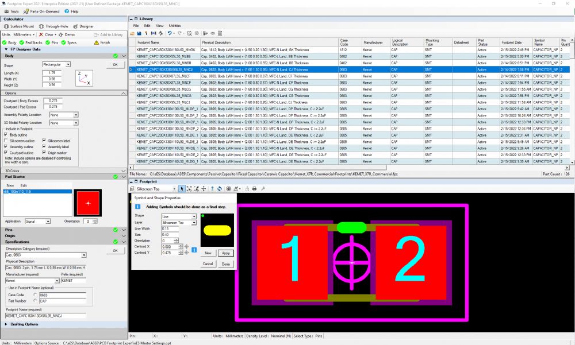Click the red pad stack preview swatch

88,203
